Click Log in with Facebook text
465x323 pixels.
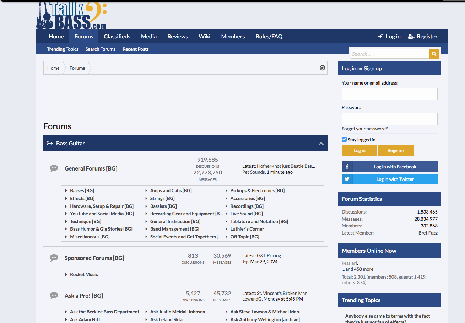click(395, 167)
